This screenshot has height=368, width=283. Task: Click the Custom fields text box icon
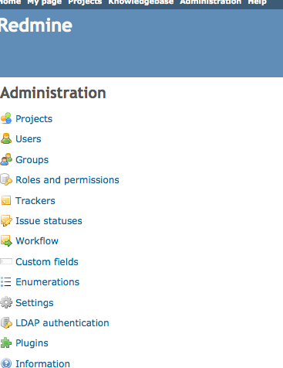coord(6,261)
